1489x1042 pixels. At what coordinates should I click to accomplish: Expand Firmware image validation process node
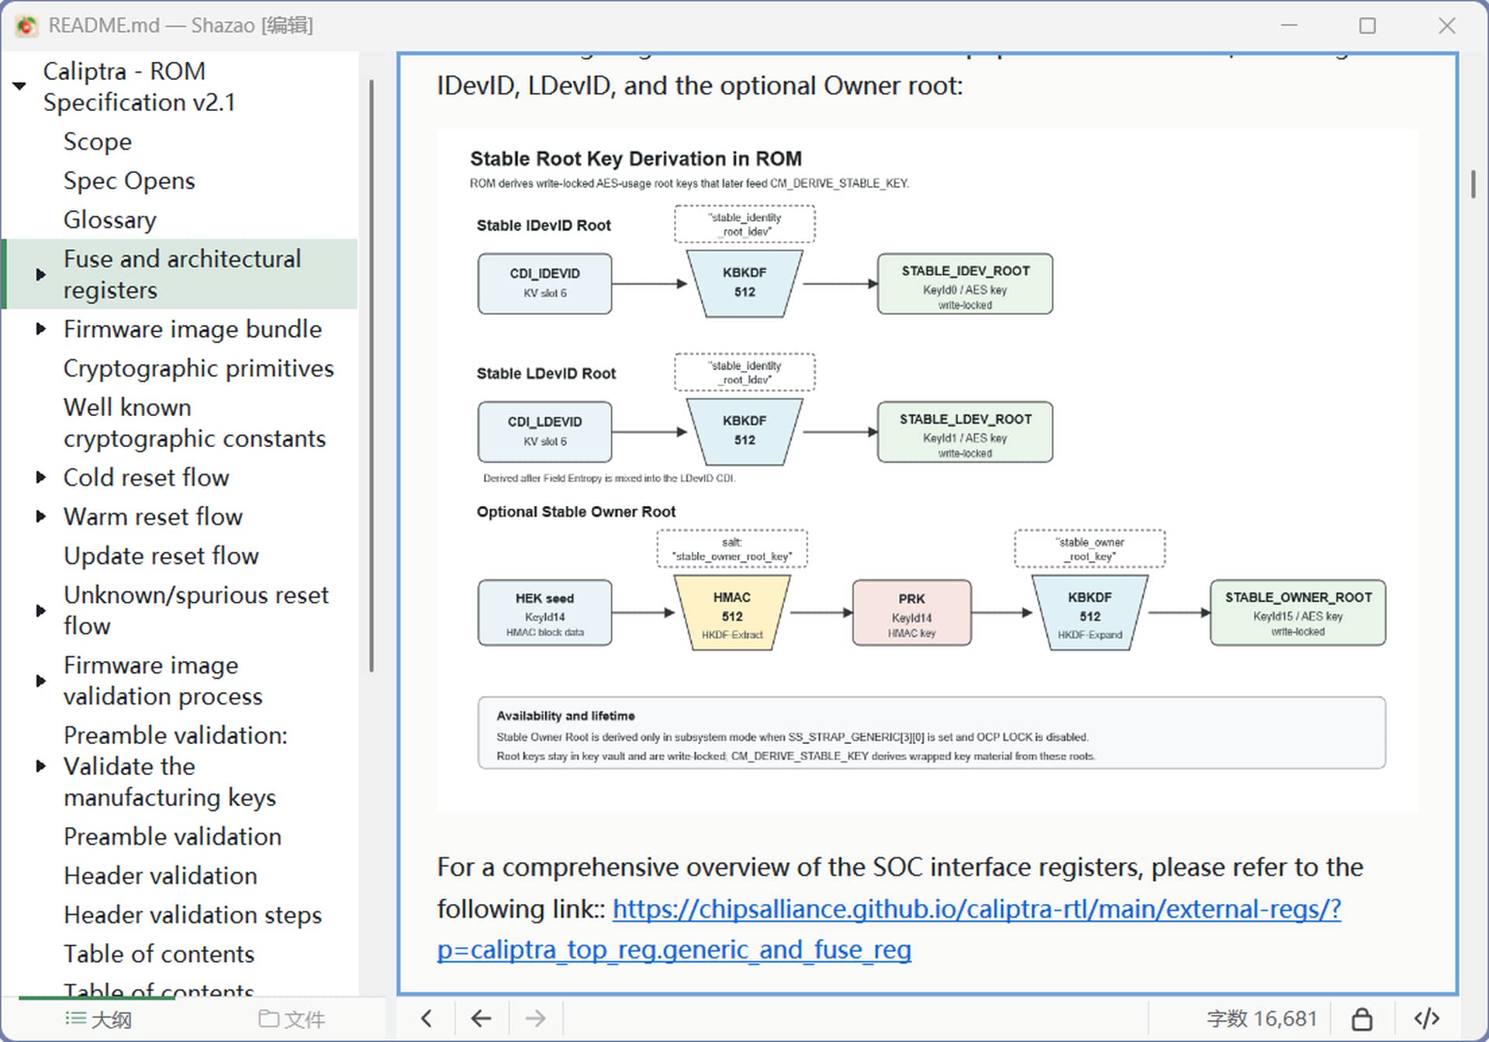click(41, 681)
